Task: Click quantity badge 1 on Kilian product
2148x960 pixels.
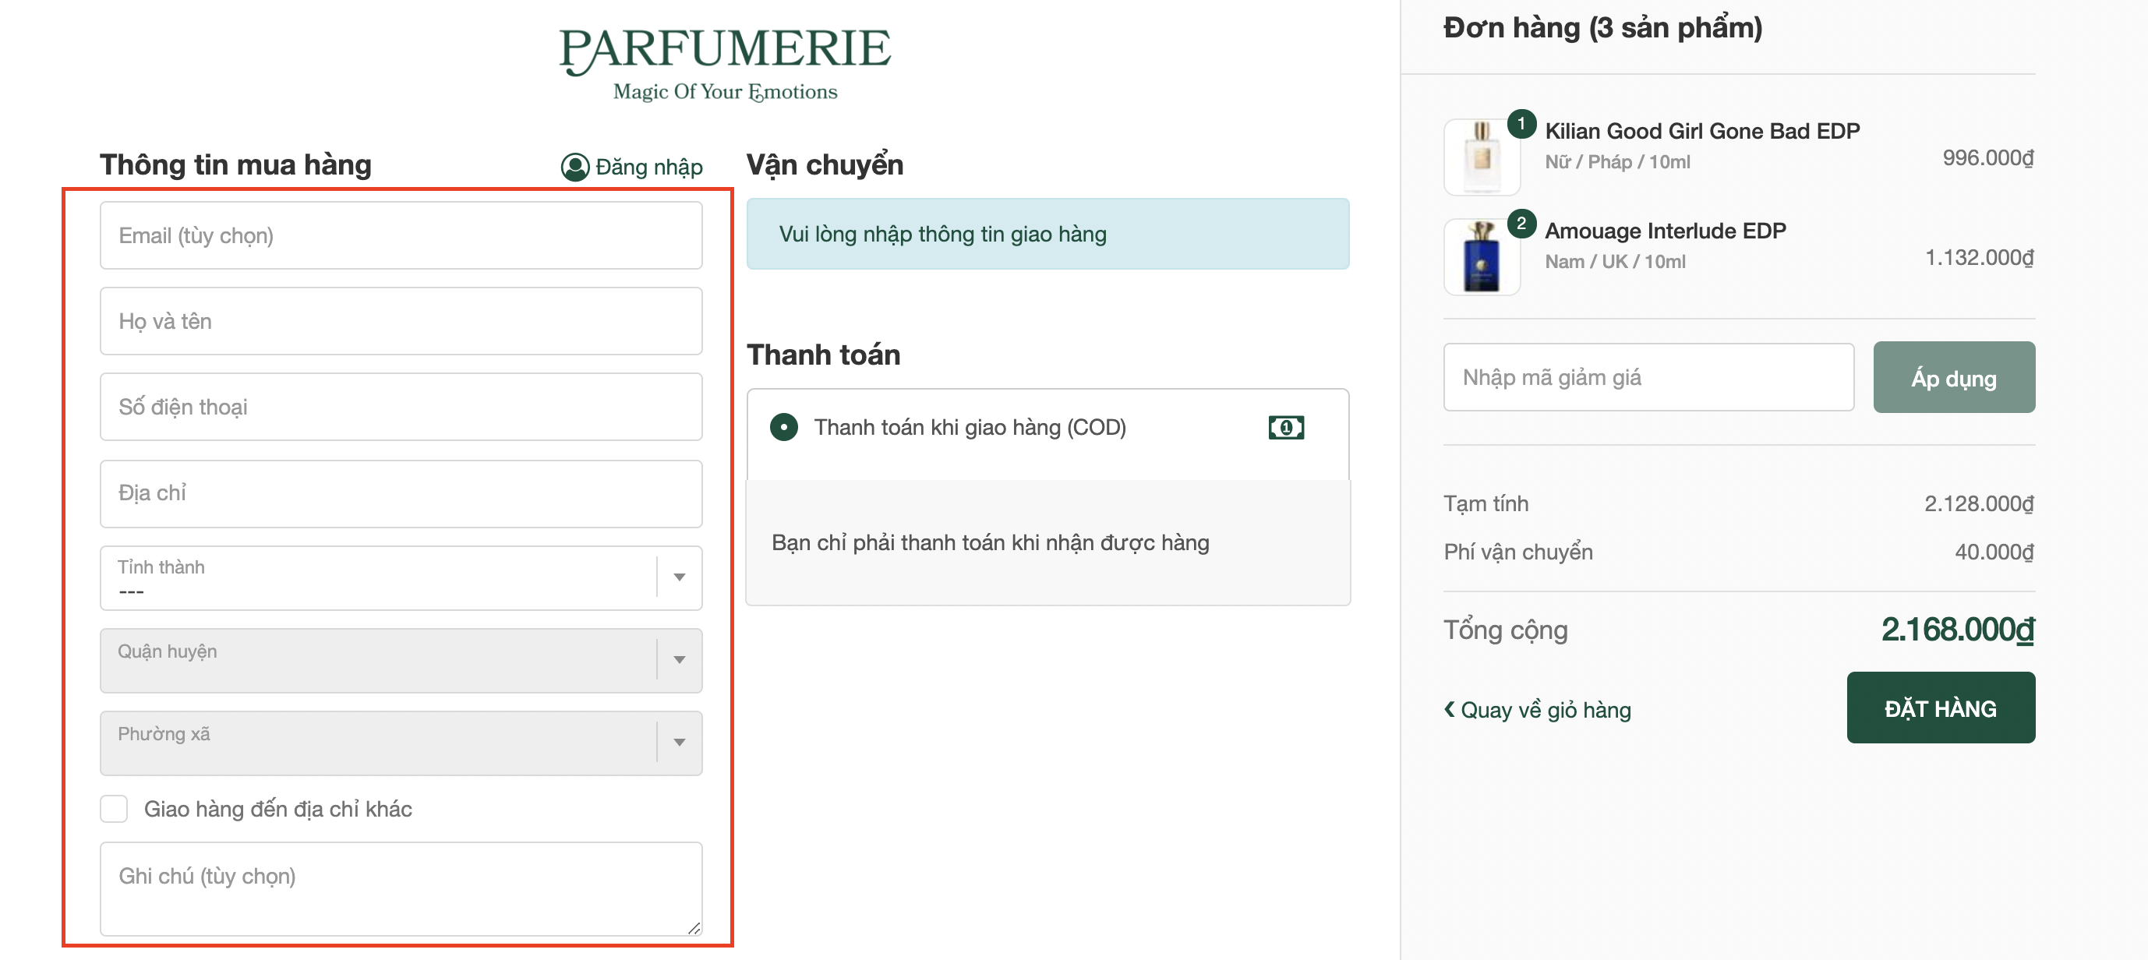Action: [x=1521, y=124]
